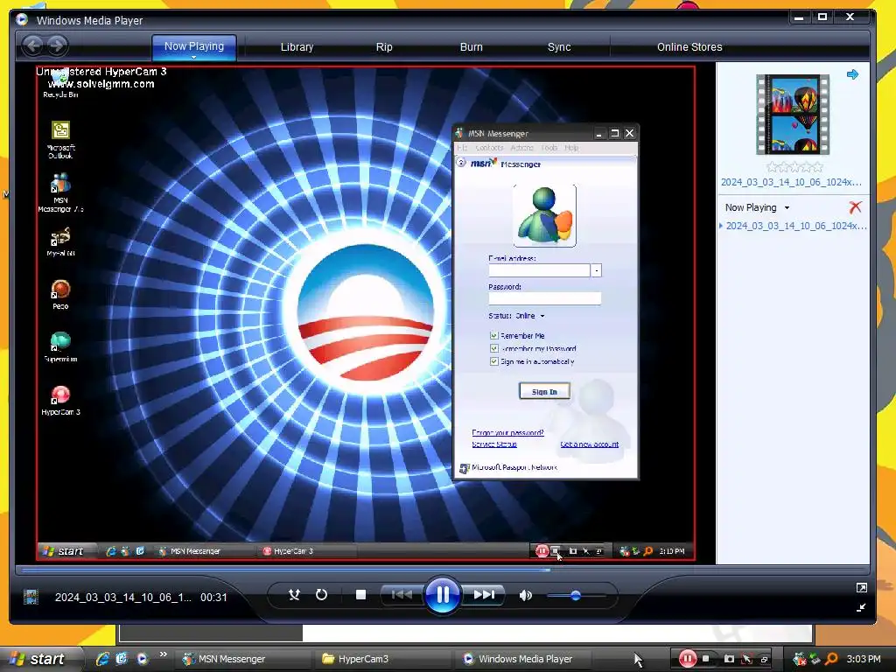Click Windows Media Player title bar icon

coord(22,19)
